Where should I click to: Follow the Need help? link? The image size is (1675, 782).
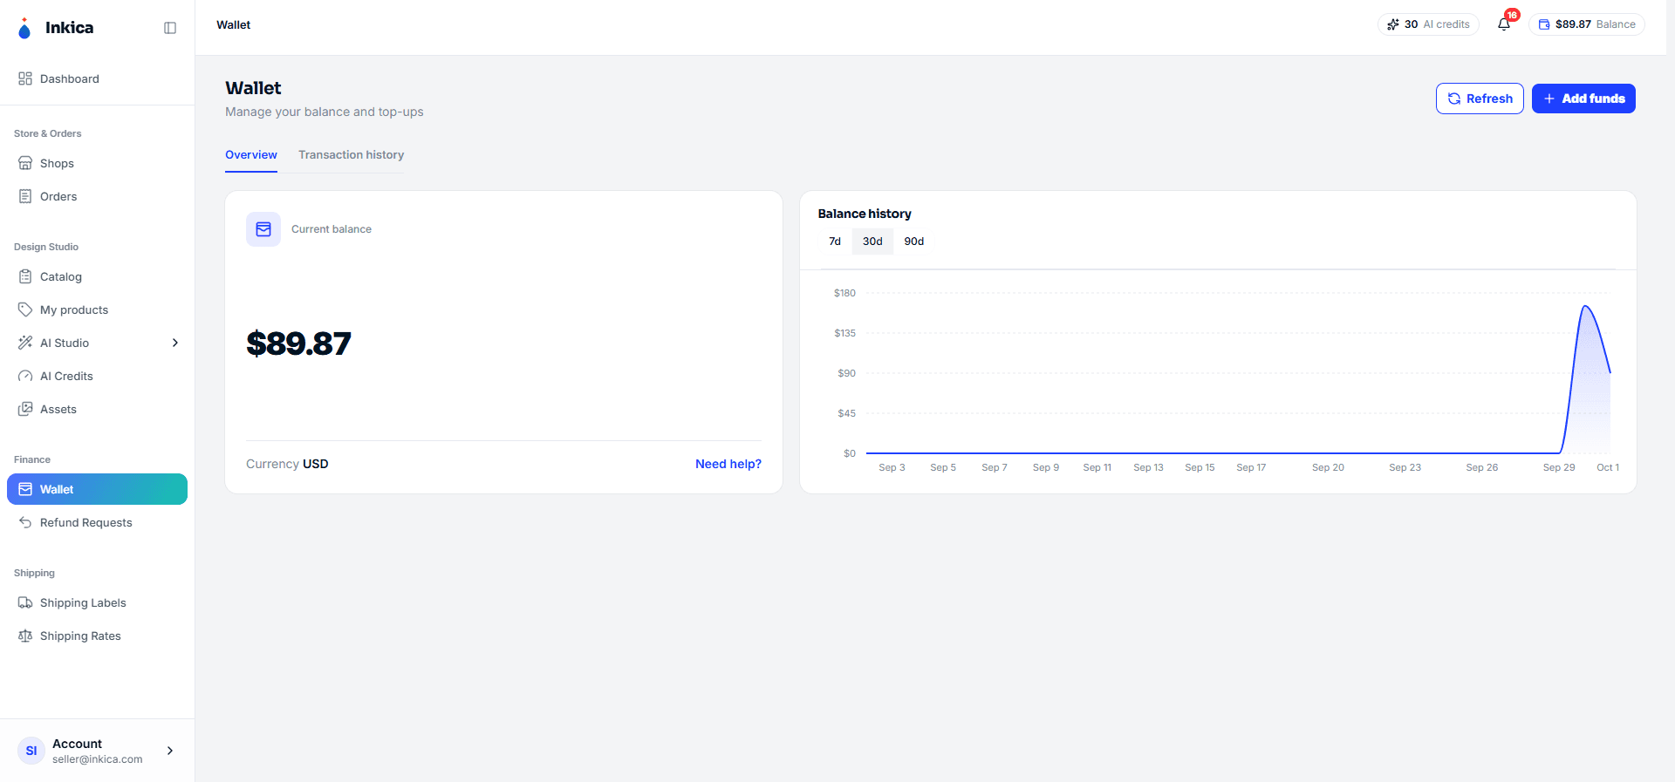click(x=728, y=464)
